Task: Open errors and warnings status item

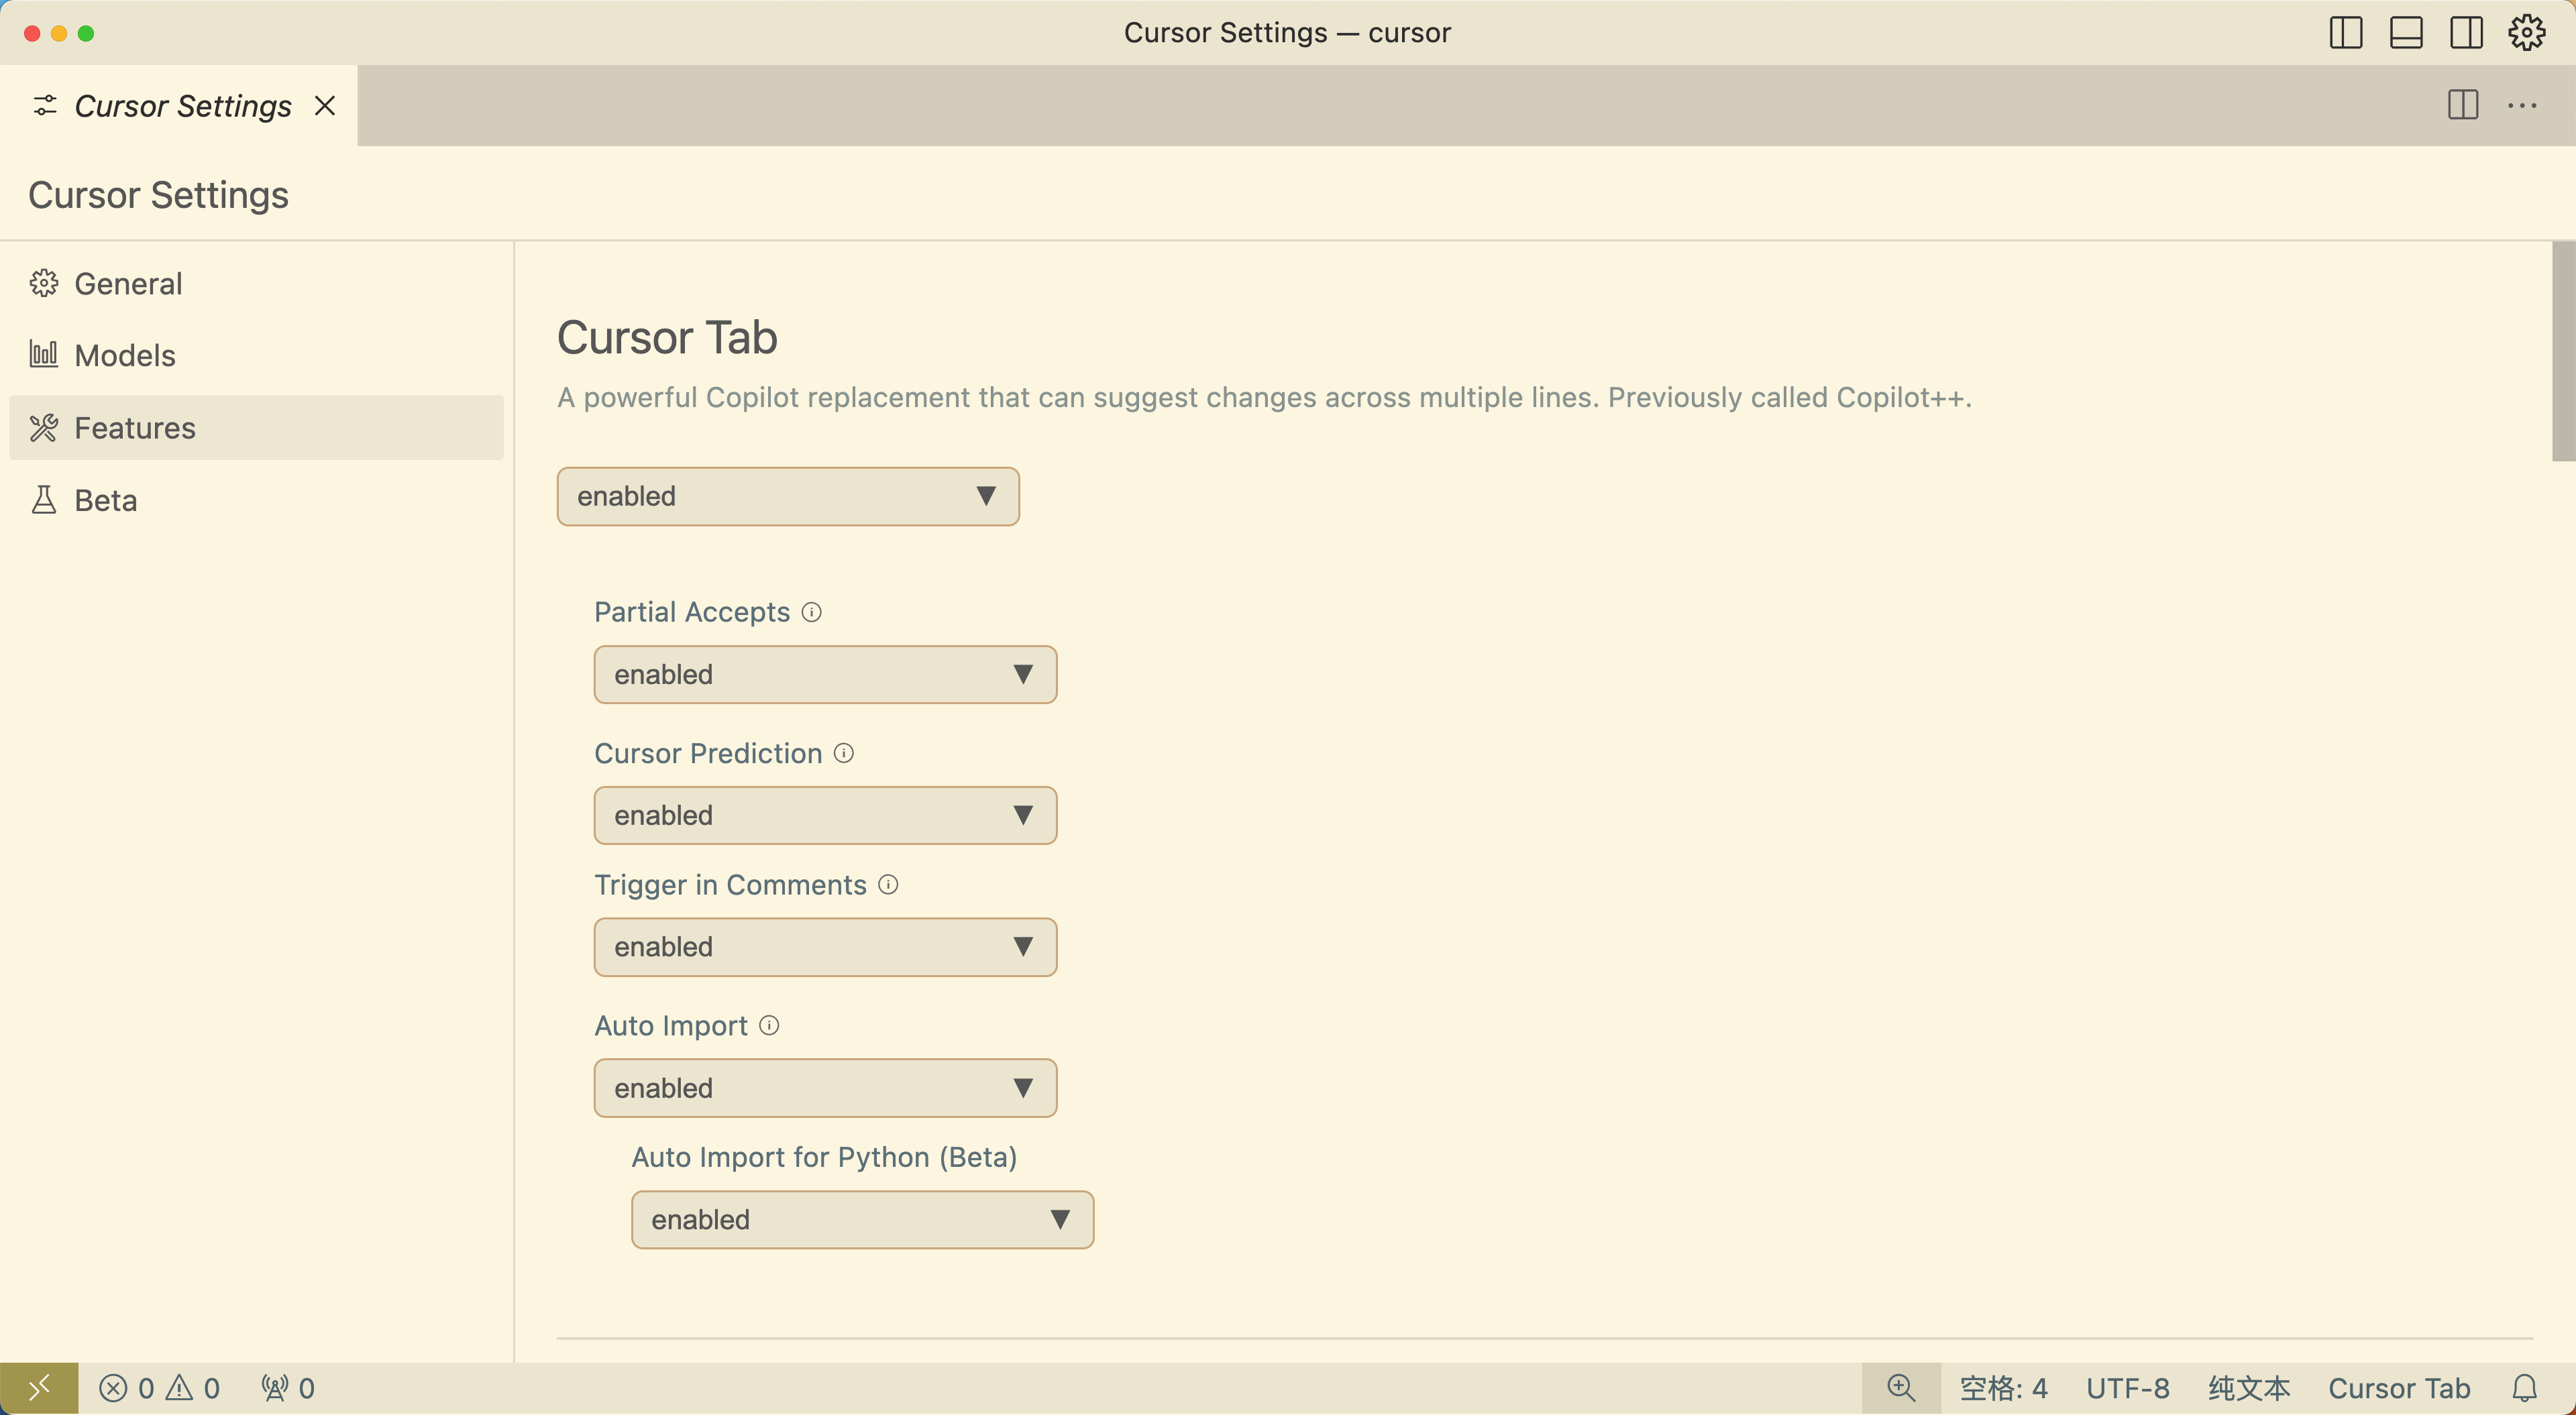Action: click(x=159, y=1388)
